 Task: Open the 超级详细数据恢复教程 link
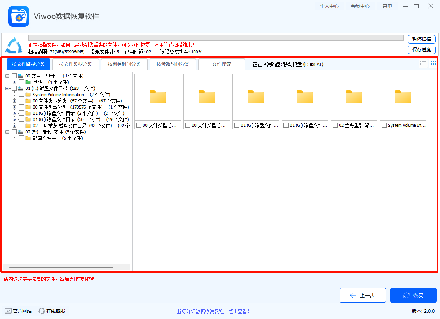pos(213,311)
